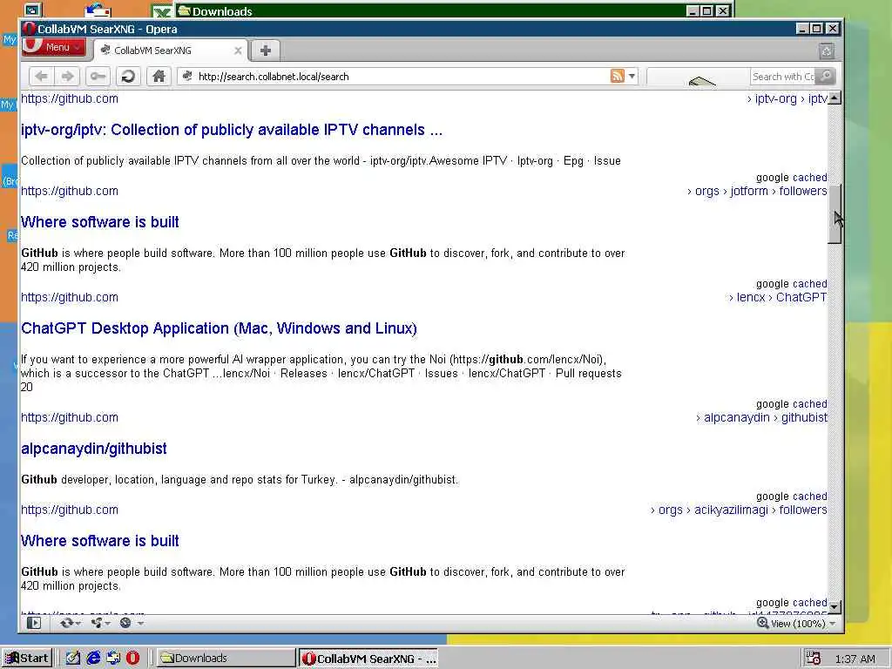
Task: Click 'Github developer, location, language and repo' snippet
Action: [x=240, y=480]
